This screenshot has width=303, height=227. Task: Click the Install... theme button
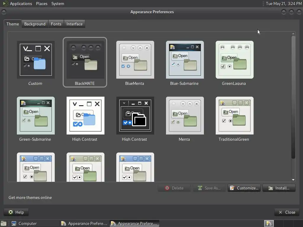click(x=279, y=188)
